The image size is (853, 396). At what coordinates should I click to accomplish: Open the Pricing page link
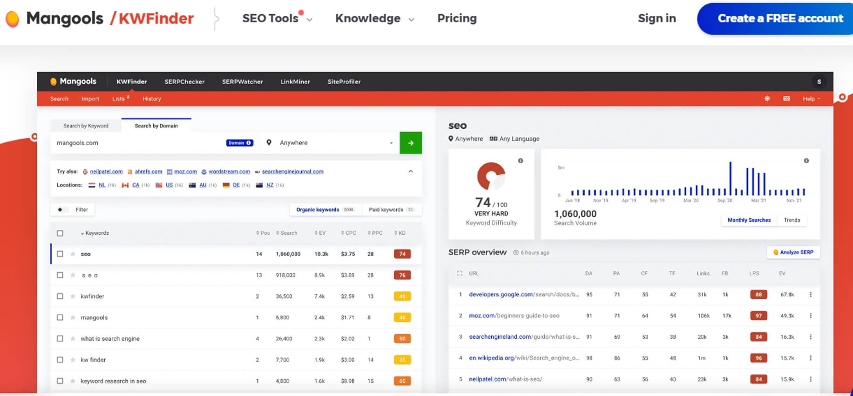457,18
